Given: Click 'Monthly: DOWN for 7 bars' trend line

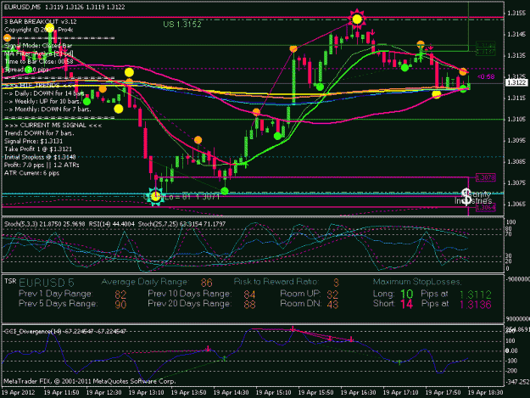Looking at the screenshot, I should coord(47,109).
